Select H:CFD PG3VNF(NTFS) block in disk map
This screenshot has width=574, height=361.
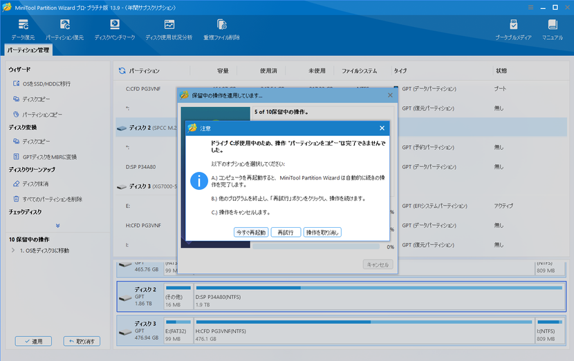coord(364,331)
